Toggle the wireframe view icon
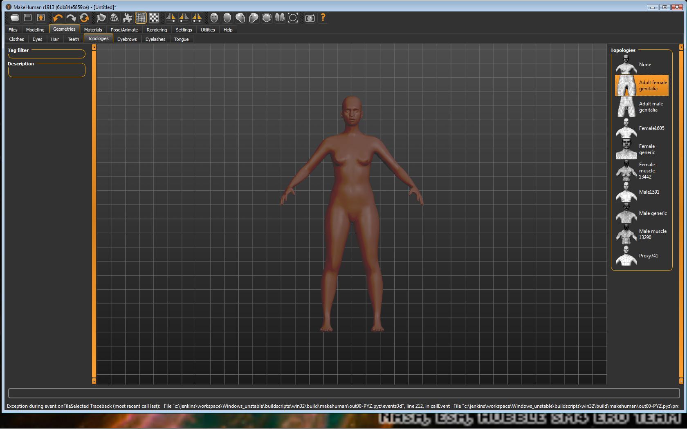687x429 pixels. click(114, 18)
